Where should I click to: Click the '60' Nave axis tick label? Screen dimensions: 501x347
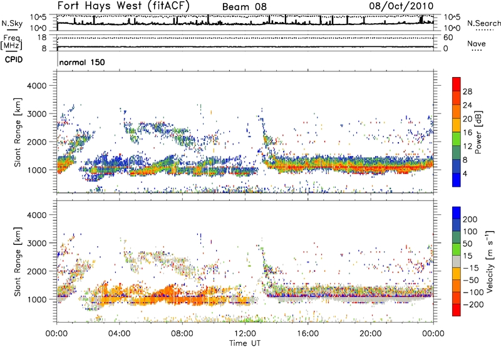(448, 38)
